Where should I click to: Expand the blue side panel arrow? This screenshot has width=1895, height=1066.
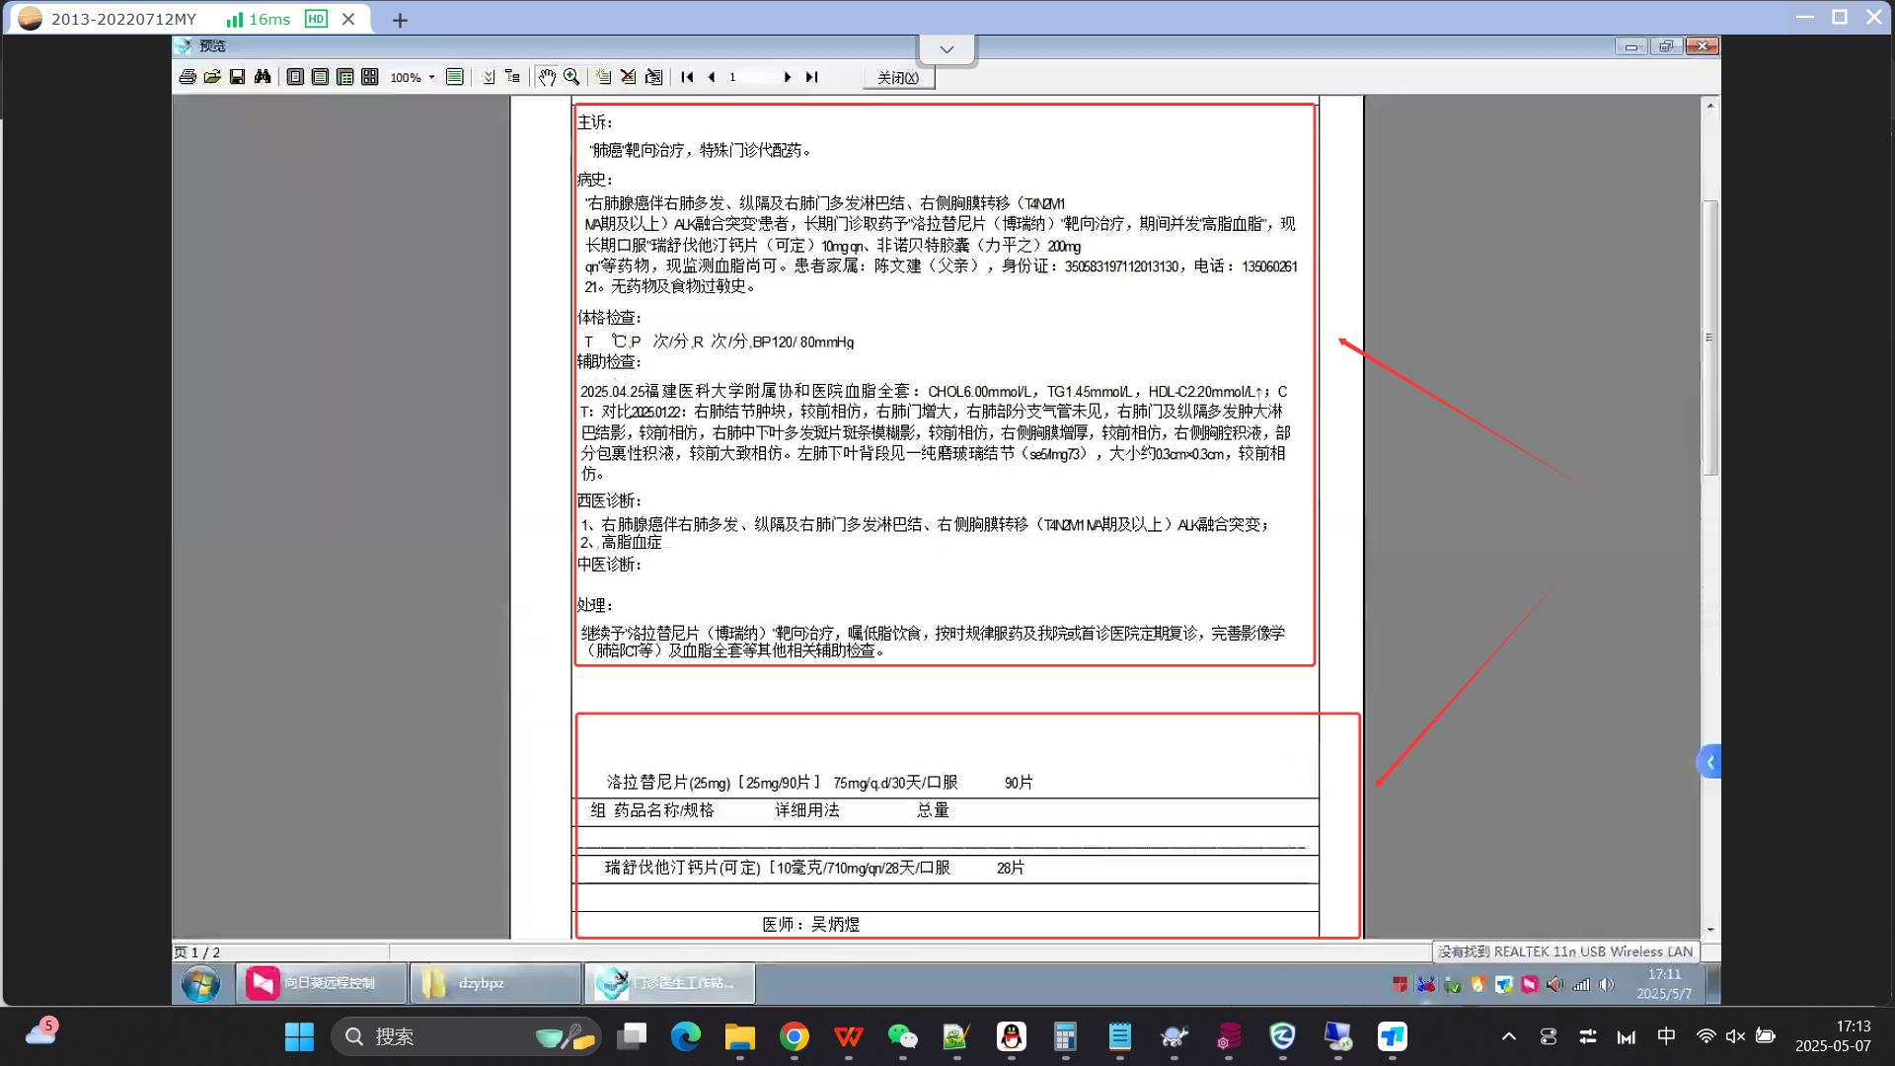click(x=1709, y=762)
